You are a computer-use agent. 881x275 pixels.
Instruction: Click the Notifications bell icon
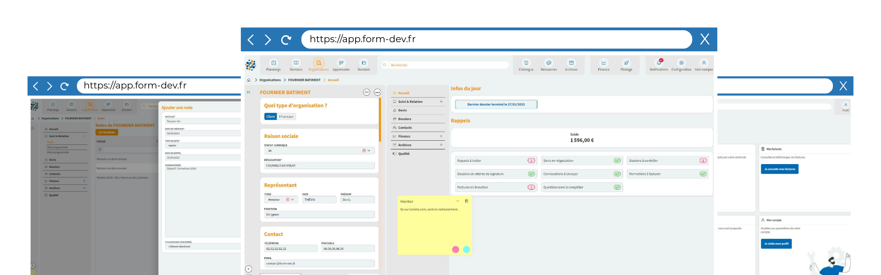click(x=658, y=63)
